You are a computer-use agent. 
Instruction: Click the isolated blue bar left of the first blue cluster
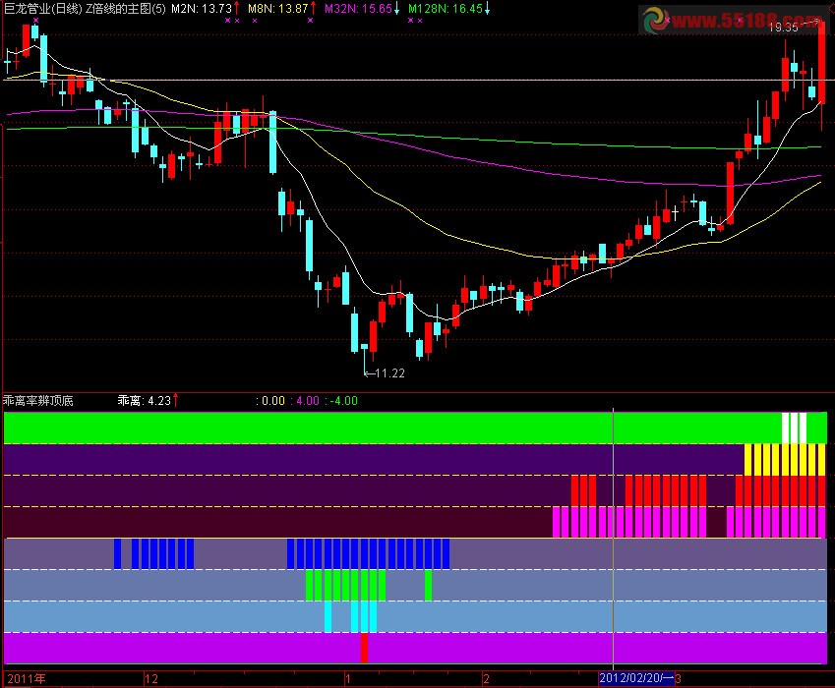[x=117, y=554]
